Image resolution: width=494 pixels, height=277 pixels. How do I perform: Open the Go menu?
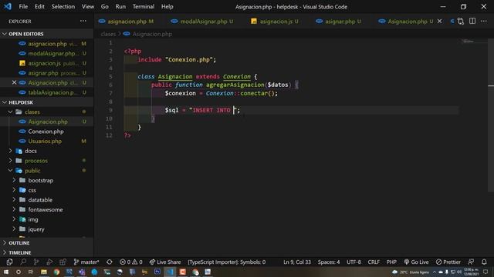[105, 7]
